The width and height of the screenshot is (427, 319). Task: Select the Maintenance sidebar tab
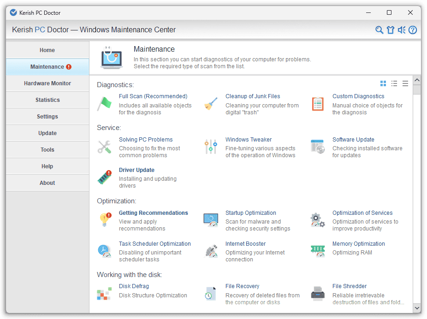[47, 67]
